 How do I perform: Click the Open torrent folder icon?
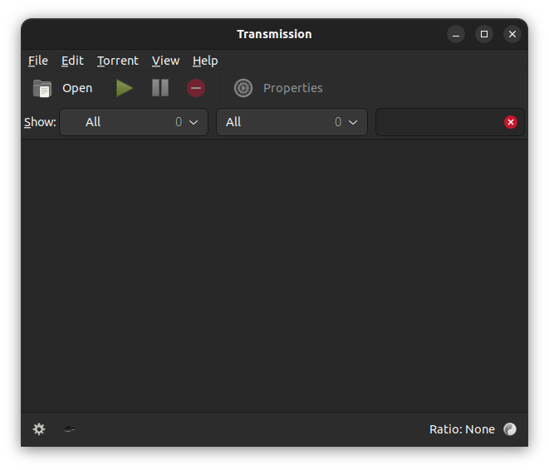[x=42, y=88]
